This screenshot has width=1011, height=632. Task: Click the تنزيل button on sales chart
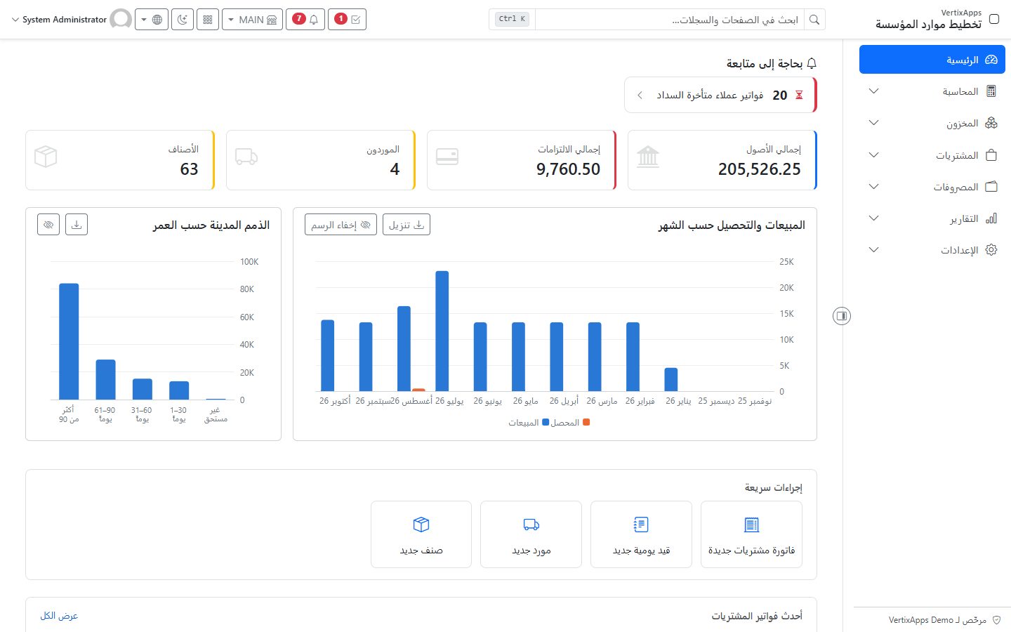[407, 225]
